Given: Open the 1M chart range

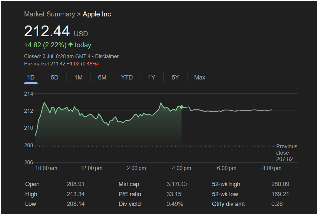Looking at the screenshot, I should coord(78,77).
